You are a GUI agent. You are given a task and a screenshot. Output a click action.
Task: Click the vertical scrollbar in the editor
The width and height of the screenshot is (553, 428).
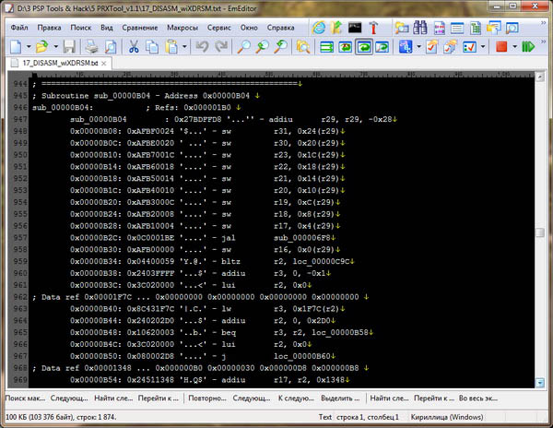(544, 231)
